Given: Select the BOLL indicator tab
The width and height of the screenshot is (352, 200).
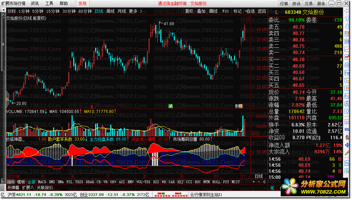Looking at the screenshot, I should (216, 182).
